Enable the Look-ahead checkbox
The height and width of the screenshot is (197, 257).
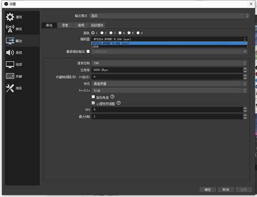(93, 97)
